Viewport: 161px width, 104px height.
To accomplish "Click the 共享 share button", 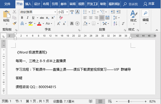I will click(149, 4).
